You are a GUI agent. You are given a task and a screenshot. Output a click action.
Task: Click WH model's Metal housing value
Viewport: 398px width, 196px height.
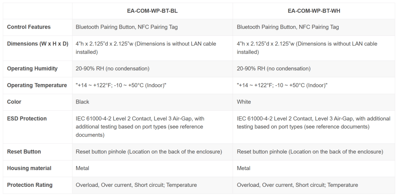coord(244,168)
